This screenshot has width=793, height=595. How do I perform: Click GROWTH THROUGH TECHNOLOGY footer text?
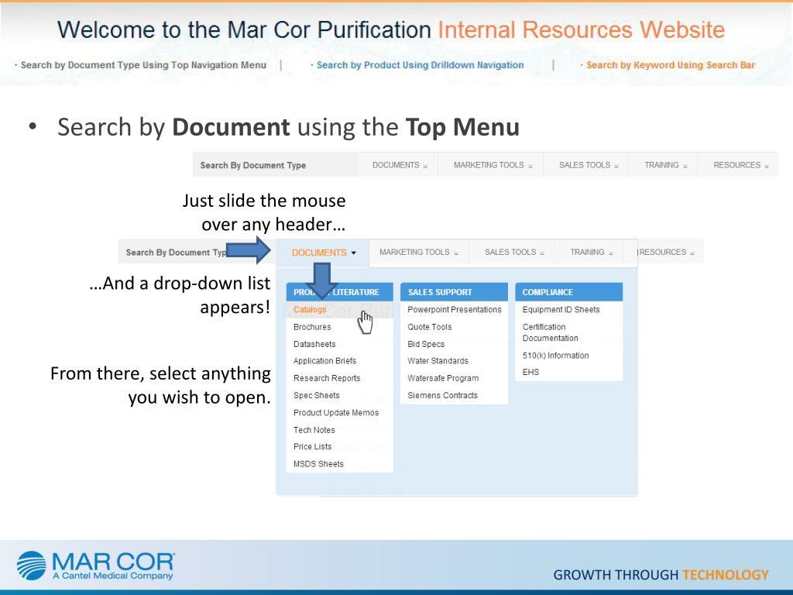click(661, 575)
